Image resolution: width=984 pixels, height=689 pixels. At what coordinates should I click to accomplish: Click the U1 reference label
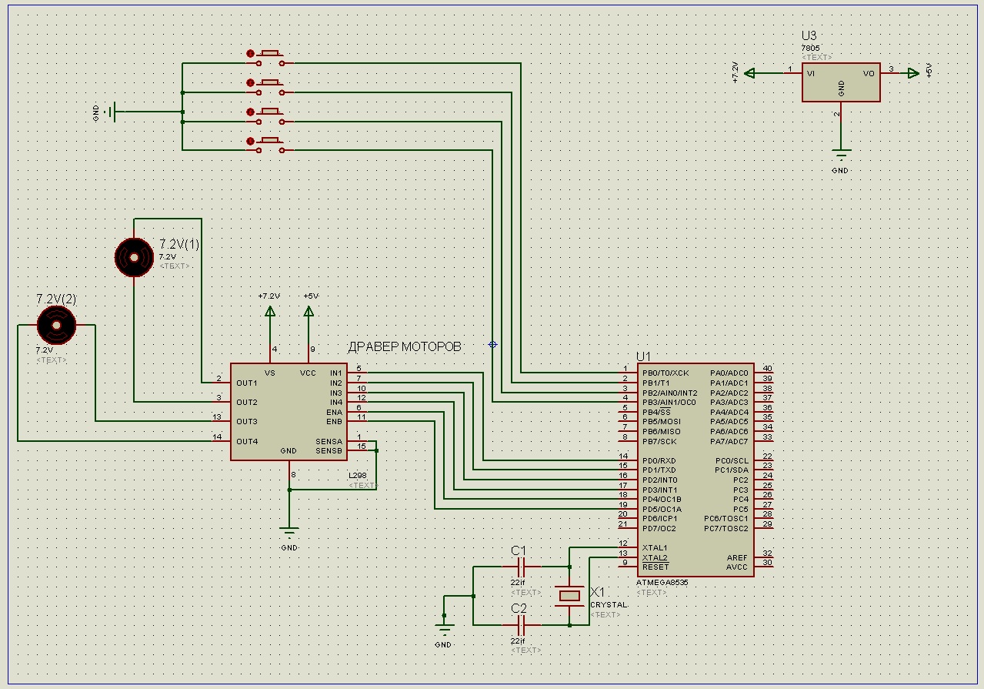tap(643, 356)
